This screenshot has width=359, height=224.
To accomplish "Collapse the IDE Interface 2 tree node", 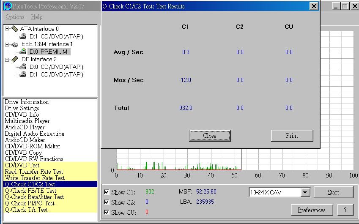I will click(7, 60).
